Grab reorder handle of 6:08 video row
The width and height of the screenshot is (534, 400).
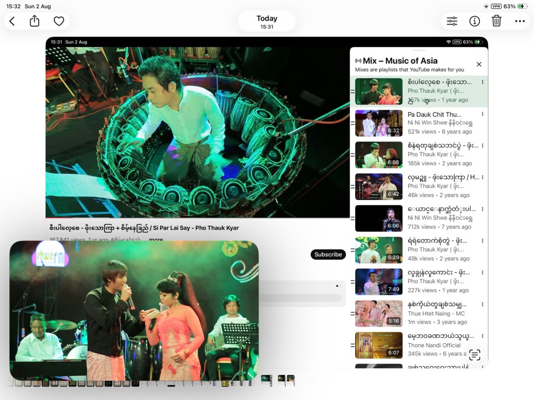point(353,155)
